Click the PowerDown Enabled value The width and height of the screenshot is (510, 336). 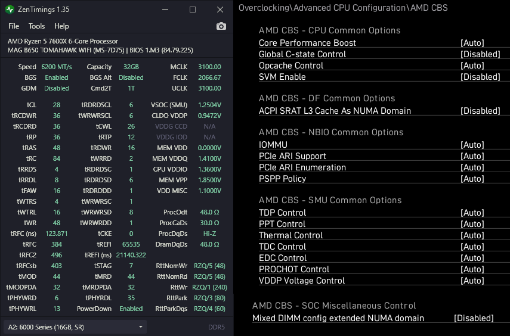pos(131,309)
